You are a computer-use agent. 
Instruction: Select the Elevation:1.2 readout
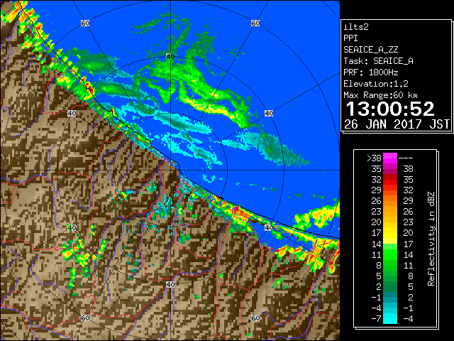[376, 84]
